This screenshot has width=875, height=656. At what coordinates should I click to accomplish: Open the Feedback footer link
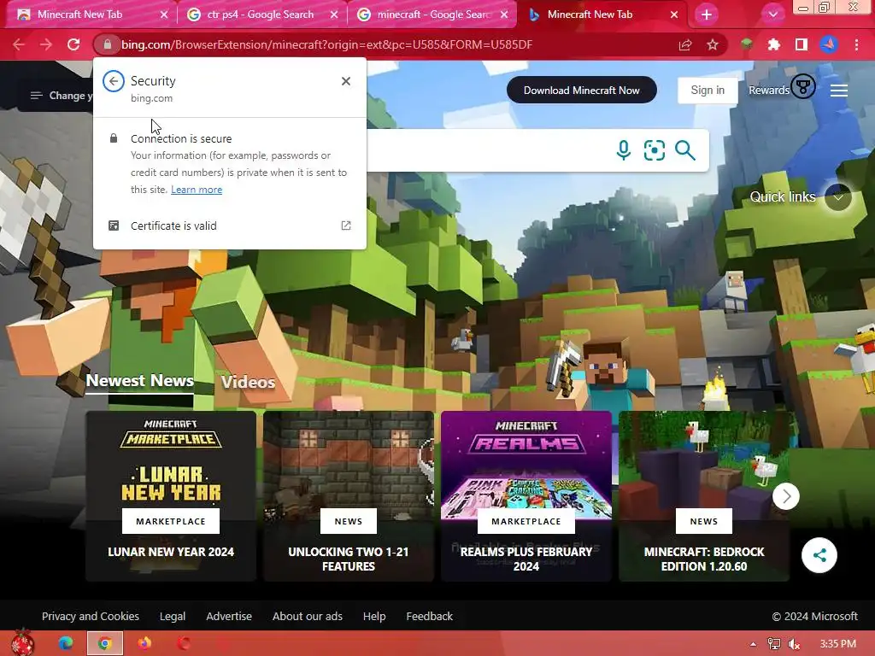[429, 617]
